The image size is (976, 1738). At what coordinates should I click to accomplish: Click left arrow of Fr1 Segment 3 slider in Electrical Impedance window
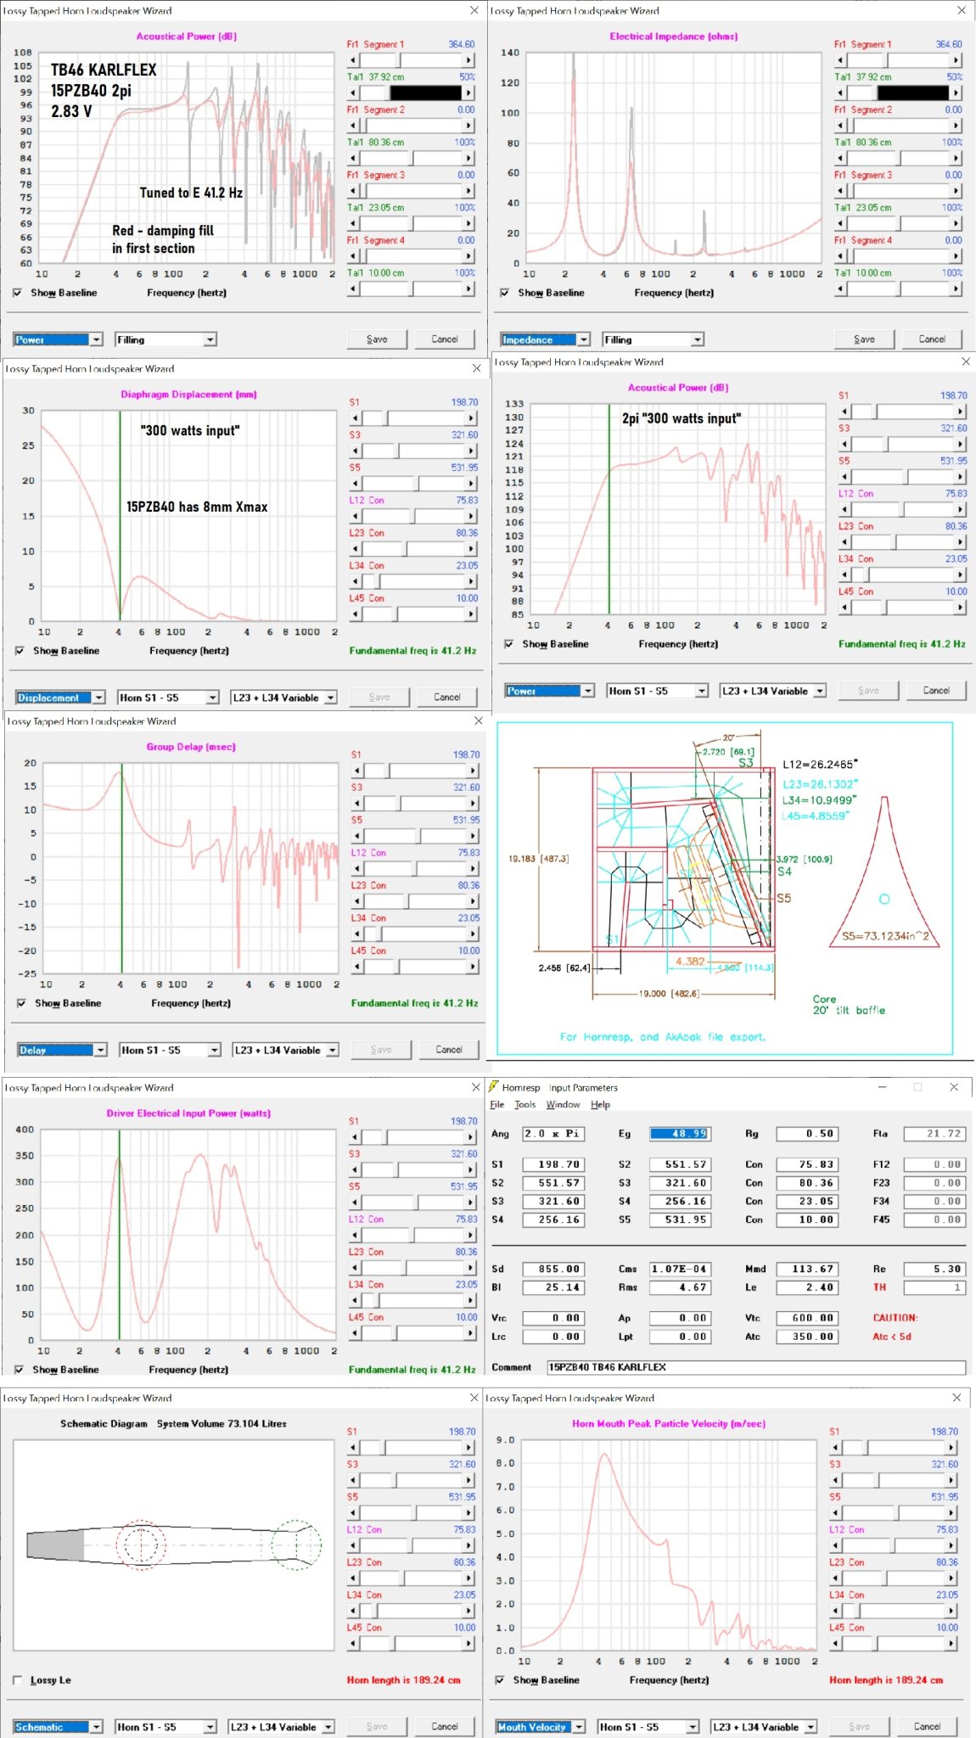tap(840, 191)
